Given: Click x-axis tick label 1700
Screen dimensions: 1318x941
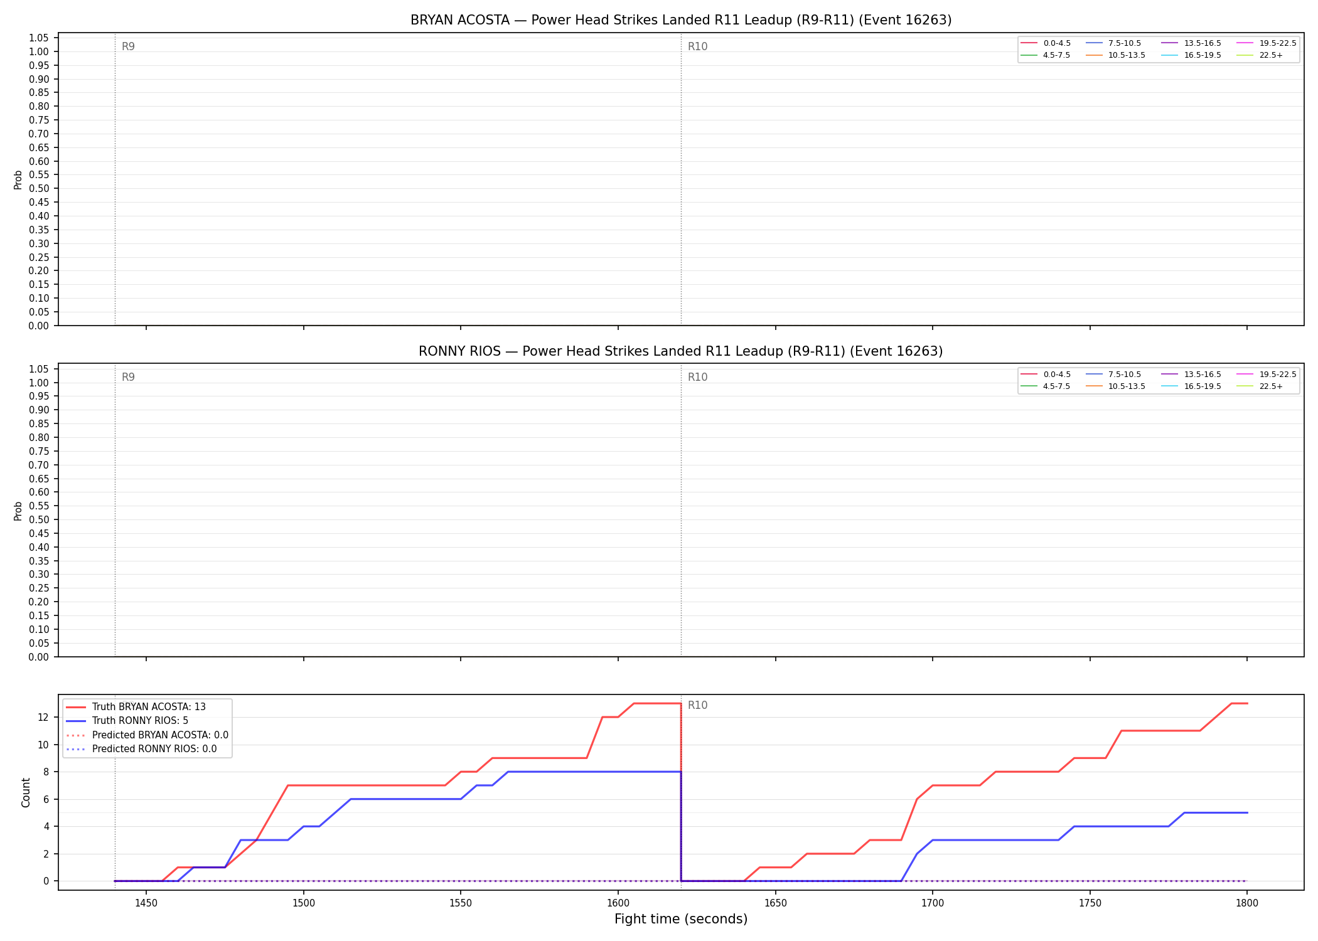Looking at the screenshot, I should tap(933, 903).
